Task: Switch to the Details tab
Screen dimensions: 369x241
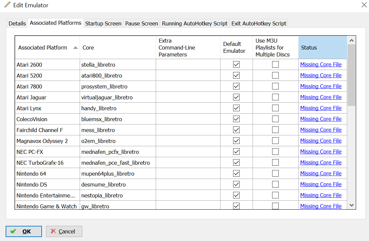Action: pyautogui.click(x=17, y=23)
